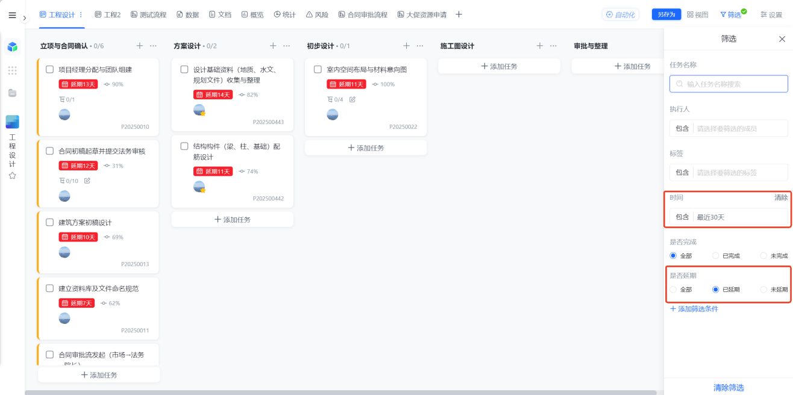793x395 pixels.
Task: Open more options for the 方案设计 column
Action: (x=287, y=46)
